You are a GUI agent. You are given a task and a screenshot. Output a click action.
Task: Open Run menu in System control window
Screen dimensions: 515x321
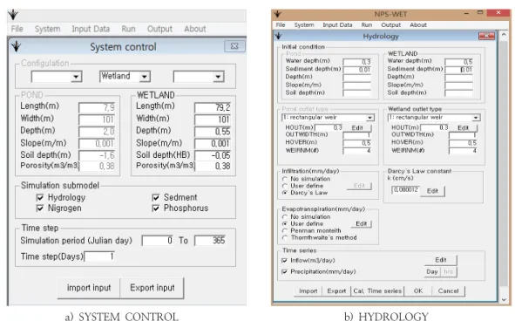coord(128,29)
